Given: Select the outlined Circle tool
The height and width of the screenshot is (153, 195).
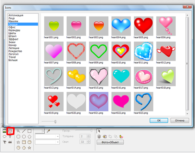Looking at the screenshot, I should (x=24, y=137).
